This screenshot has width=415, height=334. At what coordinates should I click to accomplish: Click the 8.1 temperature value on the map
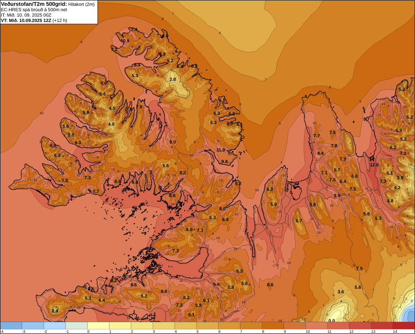click(191, 314)
